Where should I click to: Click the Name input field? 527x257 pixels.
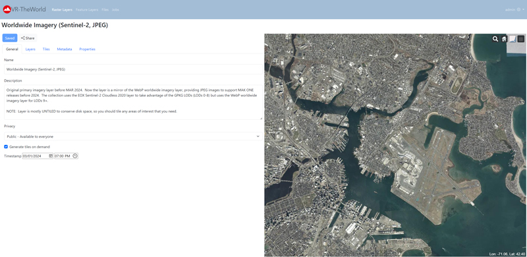pos(133,69)
